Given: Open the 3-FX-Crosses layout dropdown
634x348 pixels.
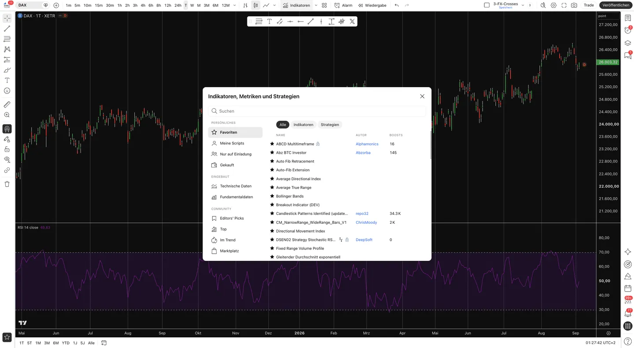Looking at the screenshot, I should [523, 5].
